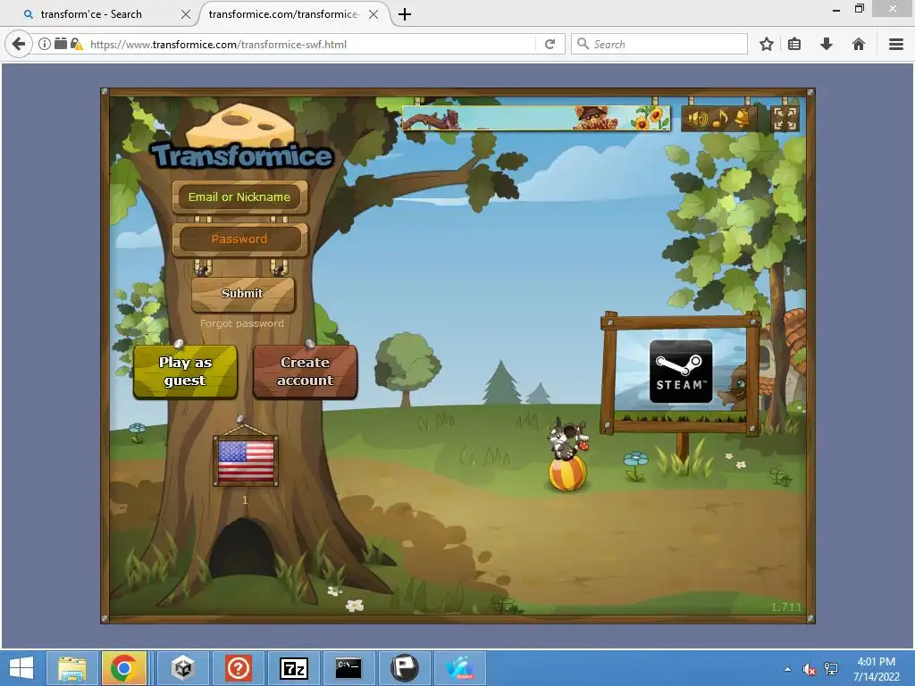Image resolution: width=915 pixels, height=686 pixels.
Task: Show site information via the info icon
Action: click(45, 44)
